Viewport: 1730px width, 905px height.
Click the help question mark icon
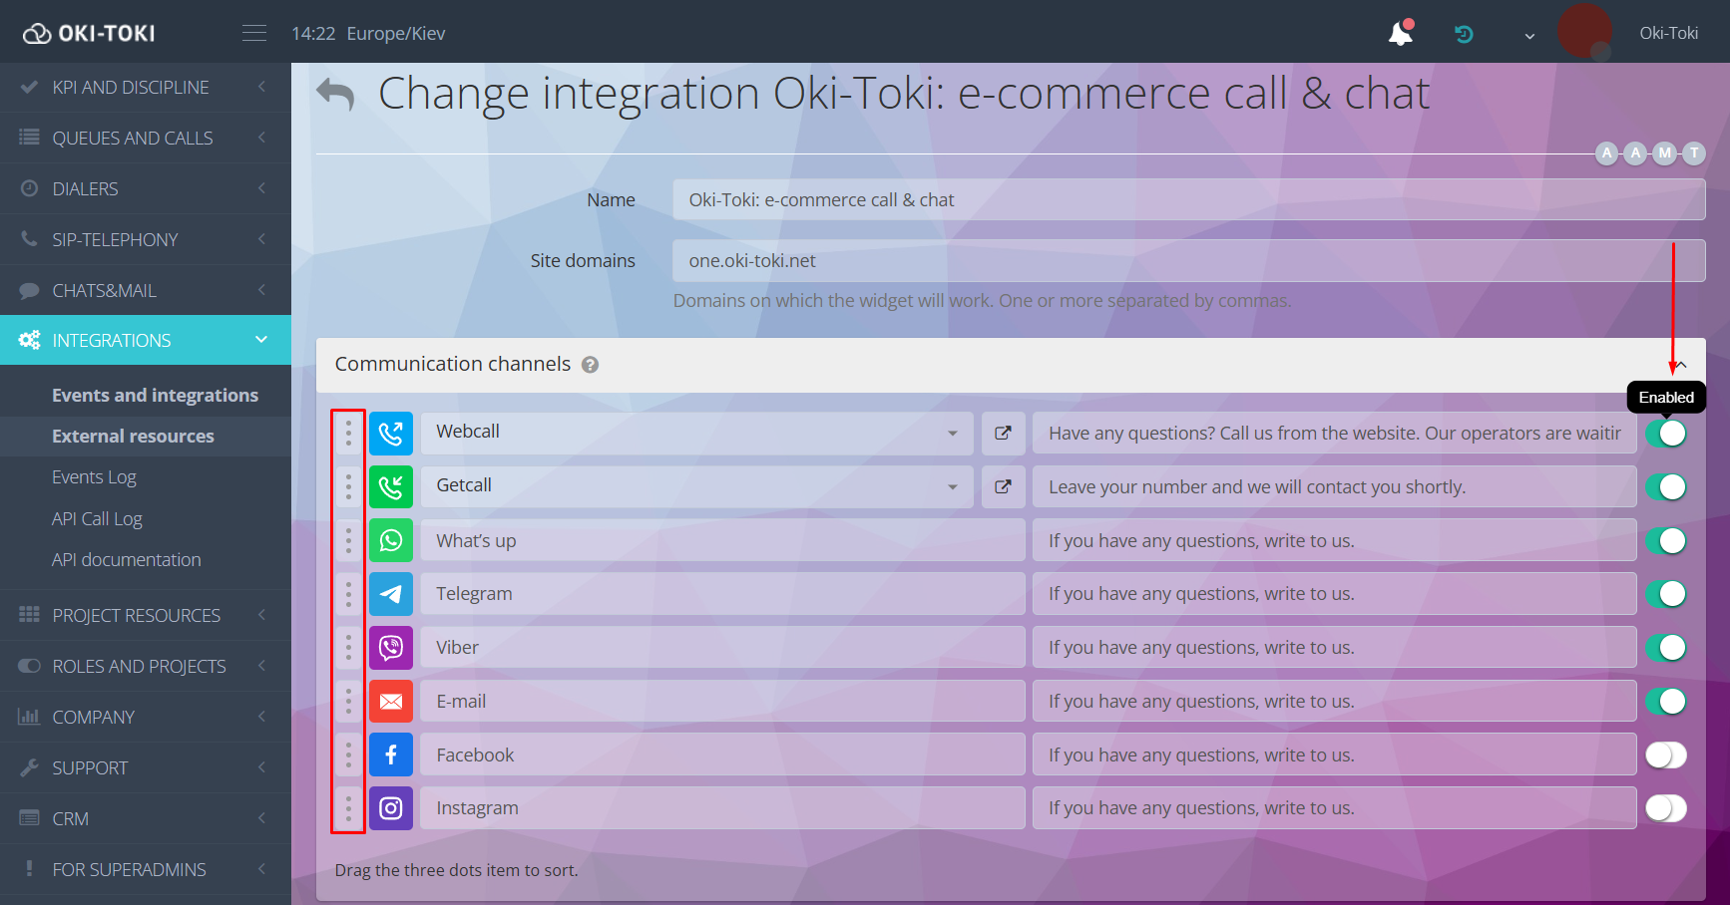pos(591,365)
